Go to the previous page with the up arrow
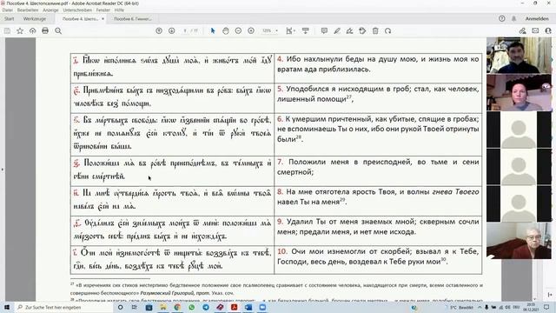This screenshot has height=313, width=556. click(x=159, y=31)
